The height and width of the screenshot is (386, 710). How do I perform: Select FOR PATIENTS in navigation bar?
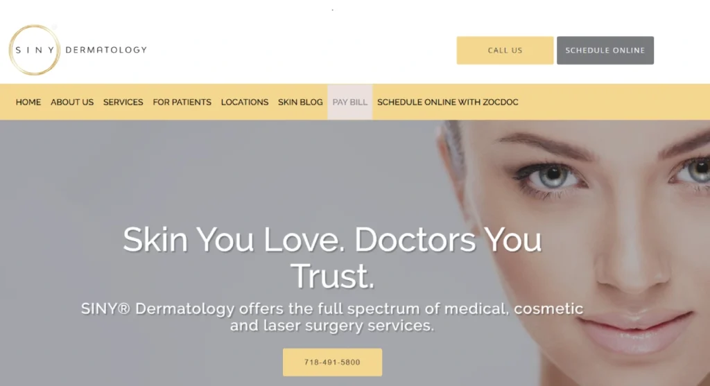point(182,103)
